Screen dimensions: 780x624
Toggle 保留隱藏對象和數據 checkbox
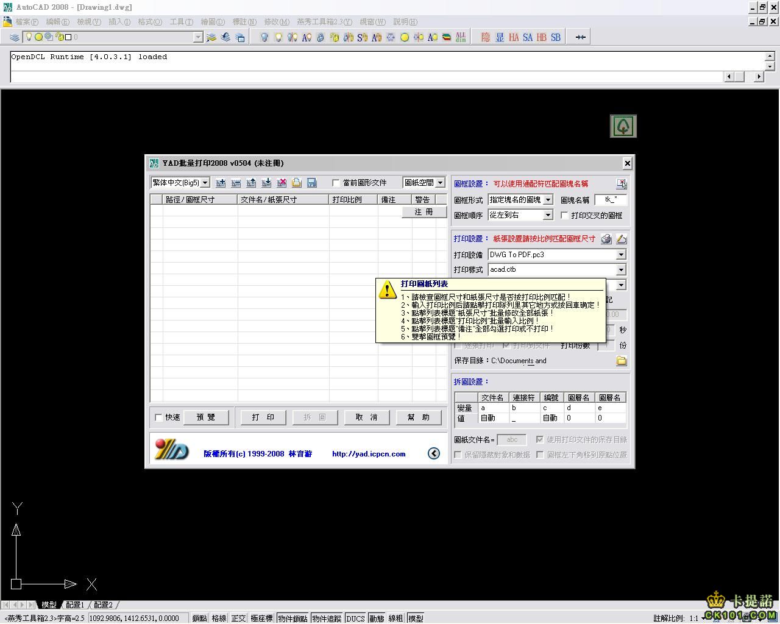[x=458, y=455]
